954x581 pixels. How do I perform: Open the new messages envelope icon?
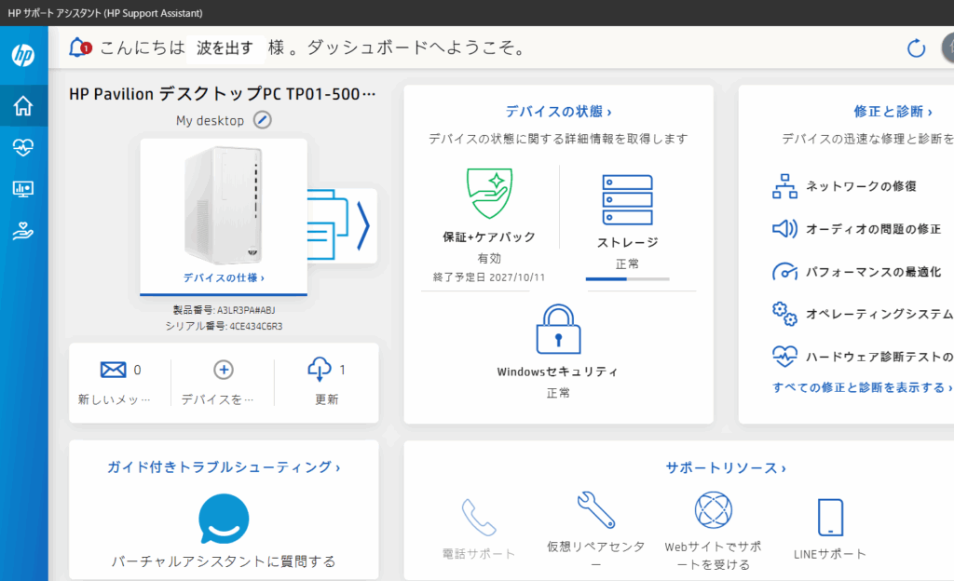click(113, 370)
